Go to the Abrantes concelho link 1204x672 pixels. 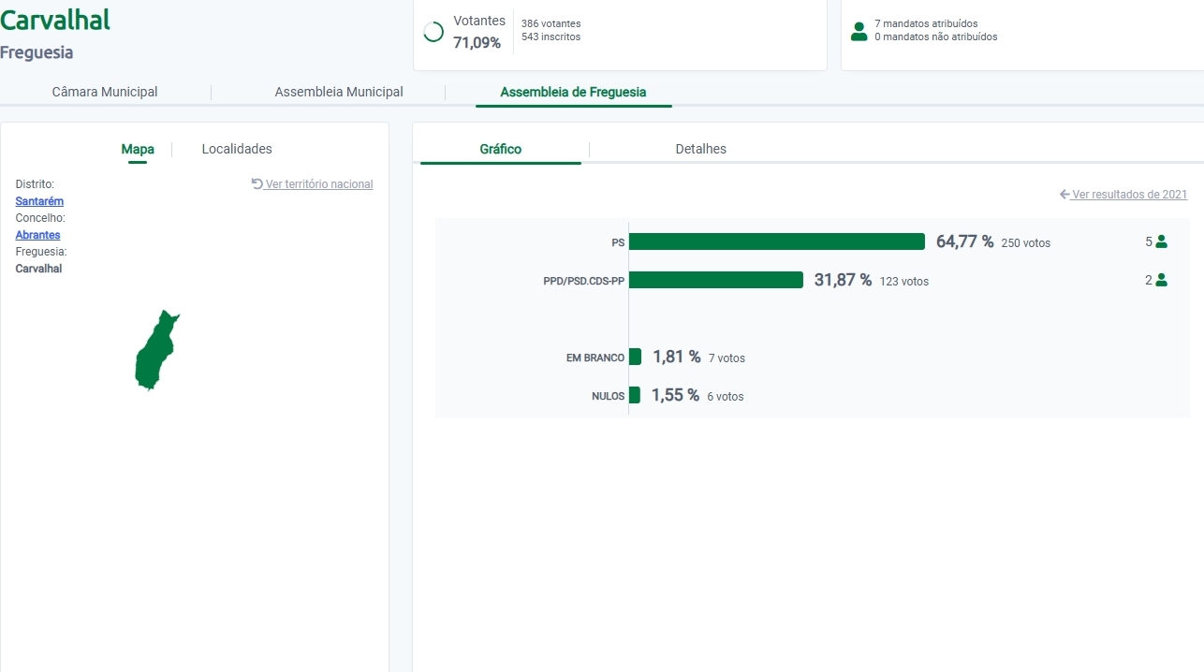tap(37, 235)
